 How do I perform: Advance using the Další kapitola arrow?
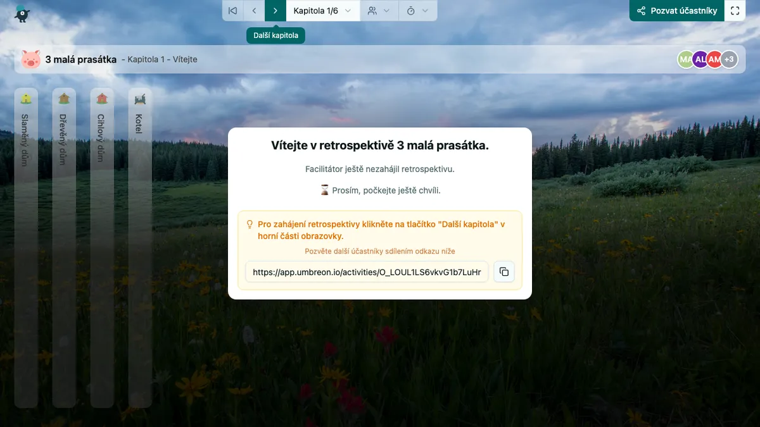tap(275, 10)
